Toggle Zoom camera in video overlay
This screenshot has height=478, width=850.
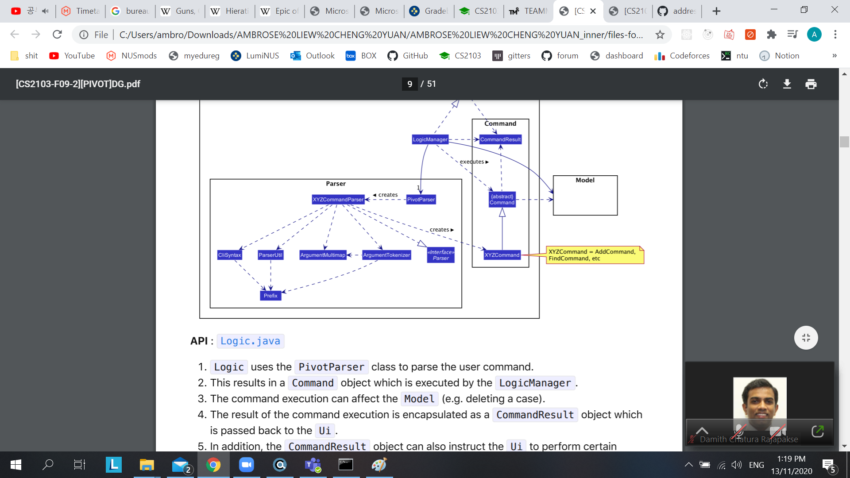(777, 431)
